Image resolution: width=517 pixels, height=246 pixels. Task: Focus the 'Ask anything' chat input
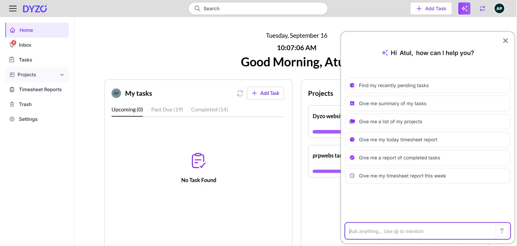[420, 231]
